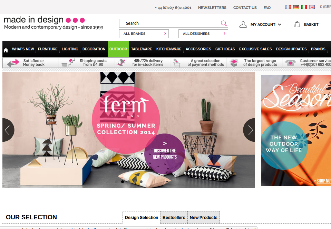The image size is (331, 229).
Task: Click the pink arrows money back icon
Action: point(13,63)
